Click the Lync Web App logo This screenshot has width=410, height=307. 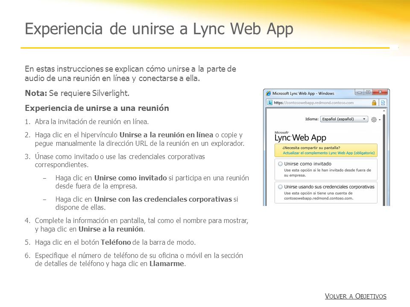[300, 136]
